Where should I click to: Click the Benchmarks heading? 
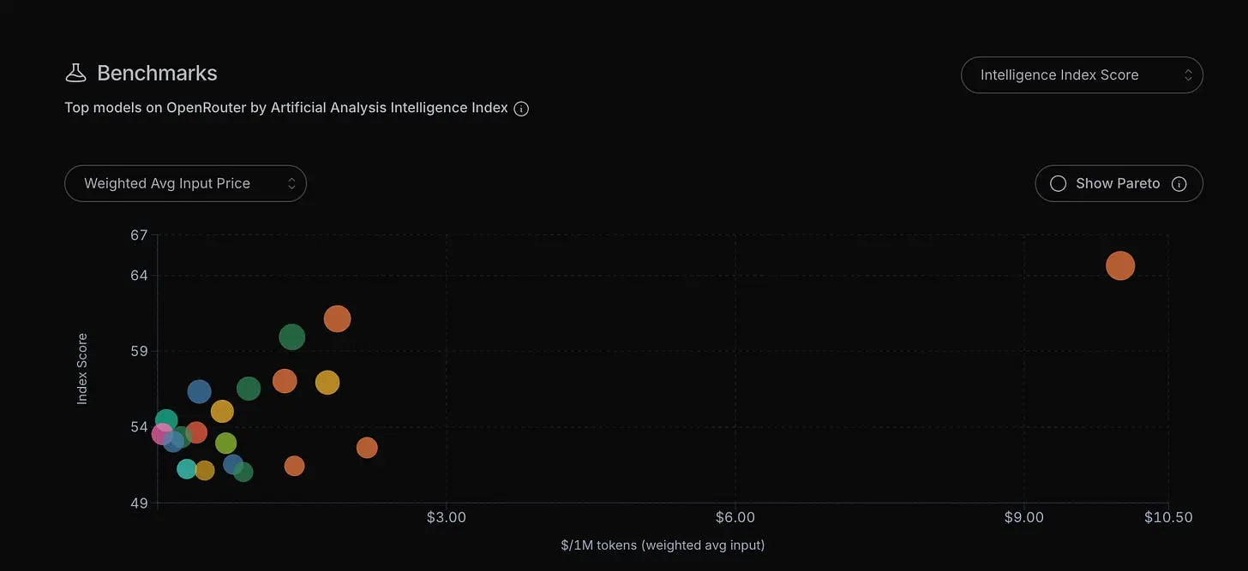tap(157, 74)
